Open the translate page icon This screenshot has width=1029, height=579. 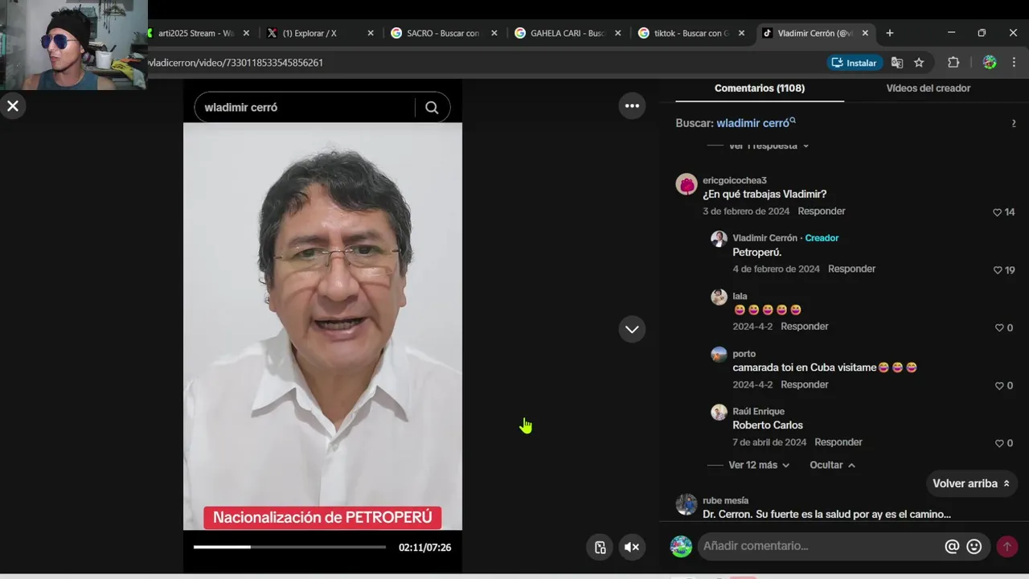coord(897,63)
